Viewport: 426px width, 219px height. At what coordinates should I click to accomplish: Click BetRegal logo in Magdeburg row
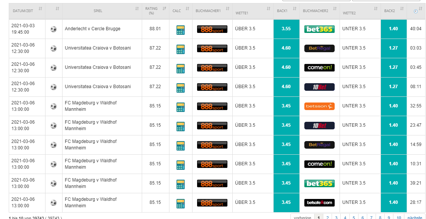coord(319,144)
